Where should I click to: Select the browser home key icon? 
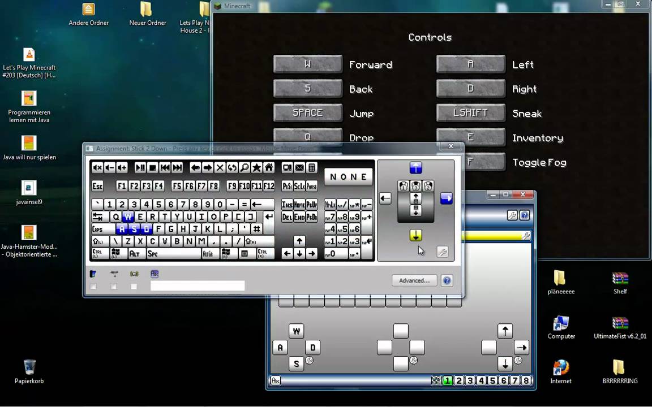pos(269,168)
